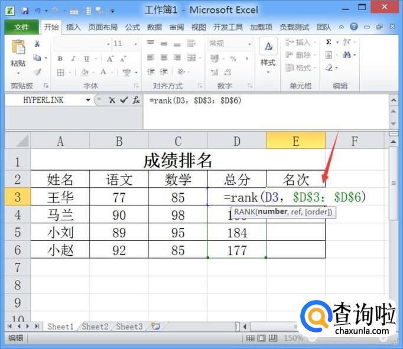Click the Insert Function fx icon
403x349 pixels.
pos(136,100)
